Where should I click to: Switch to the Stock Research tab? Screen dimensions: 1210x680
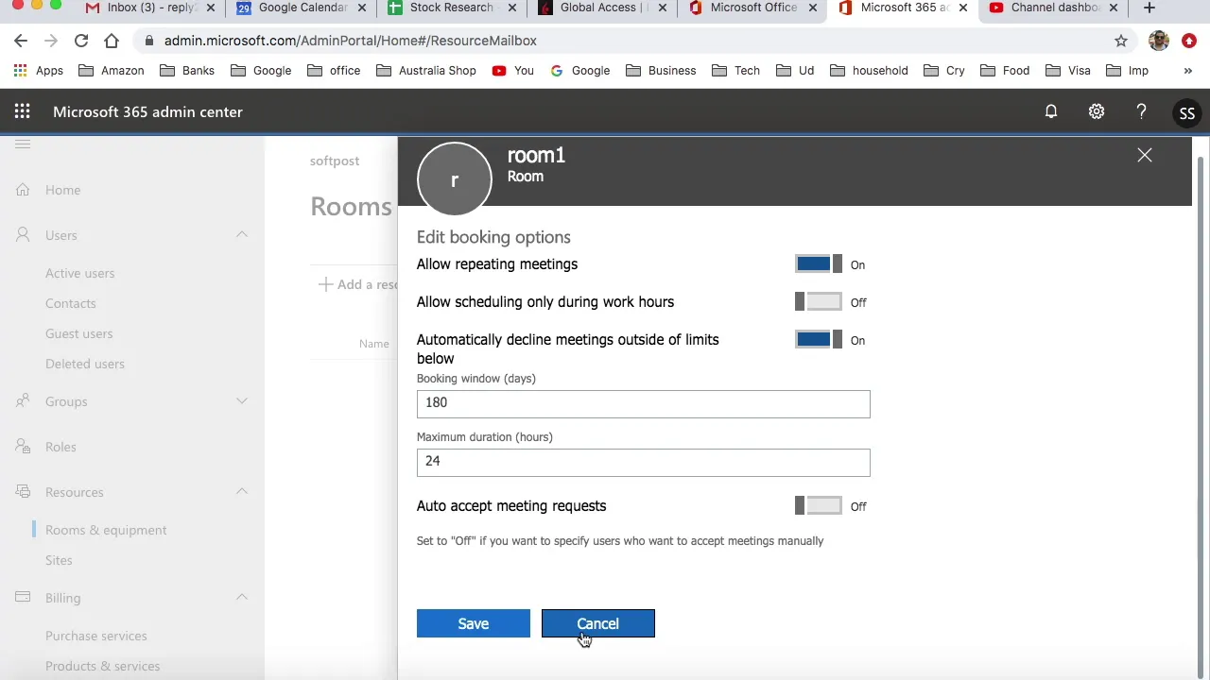click(x=452, y=8)
